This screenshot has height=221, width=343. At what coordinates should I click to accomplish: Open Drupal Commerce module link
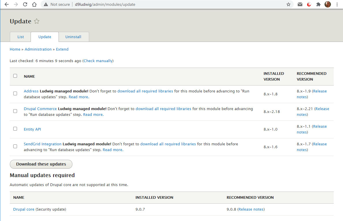(40, 109)
